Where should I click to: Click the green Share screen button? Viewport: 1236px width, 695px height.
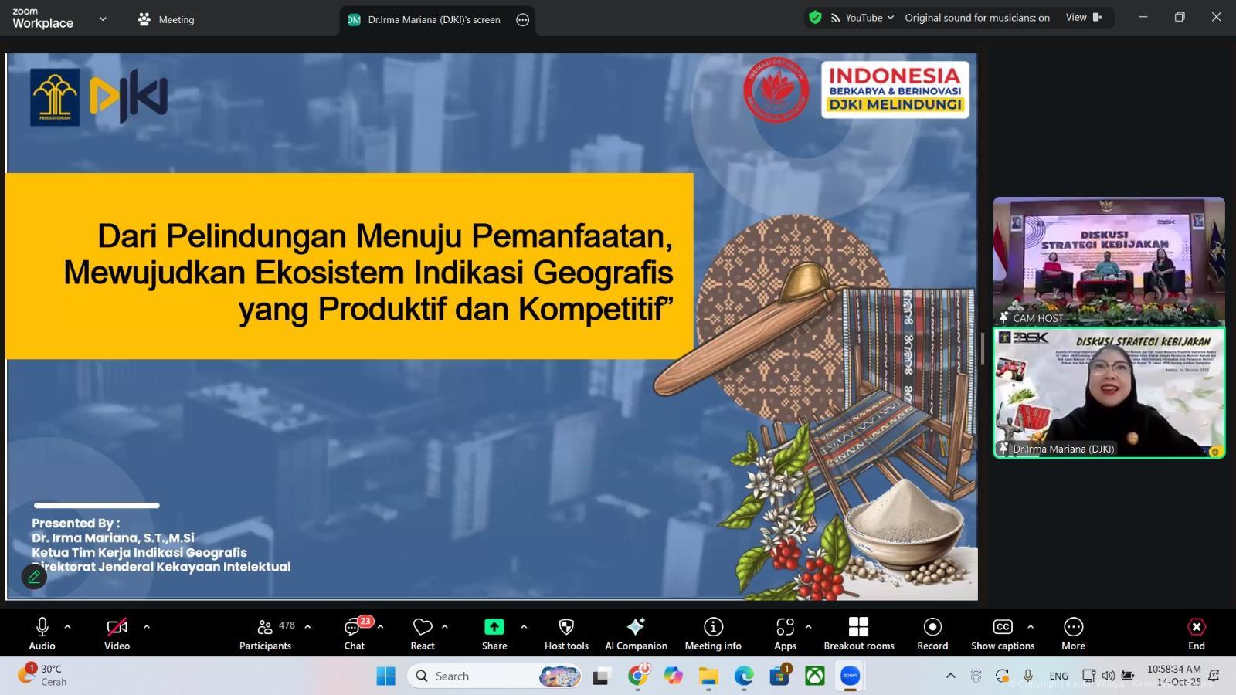point(494,633)
